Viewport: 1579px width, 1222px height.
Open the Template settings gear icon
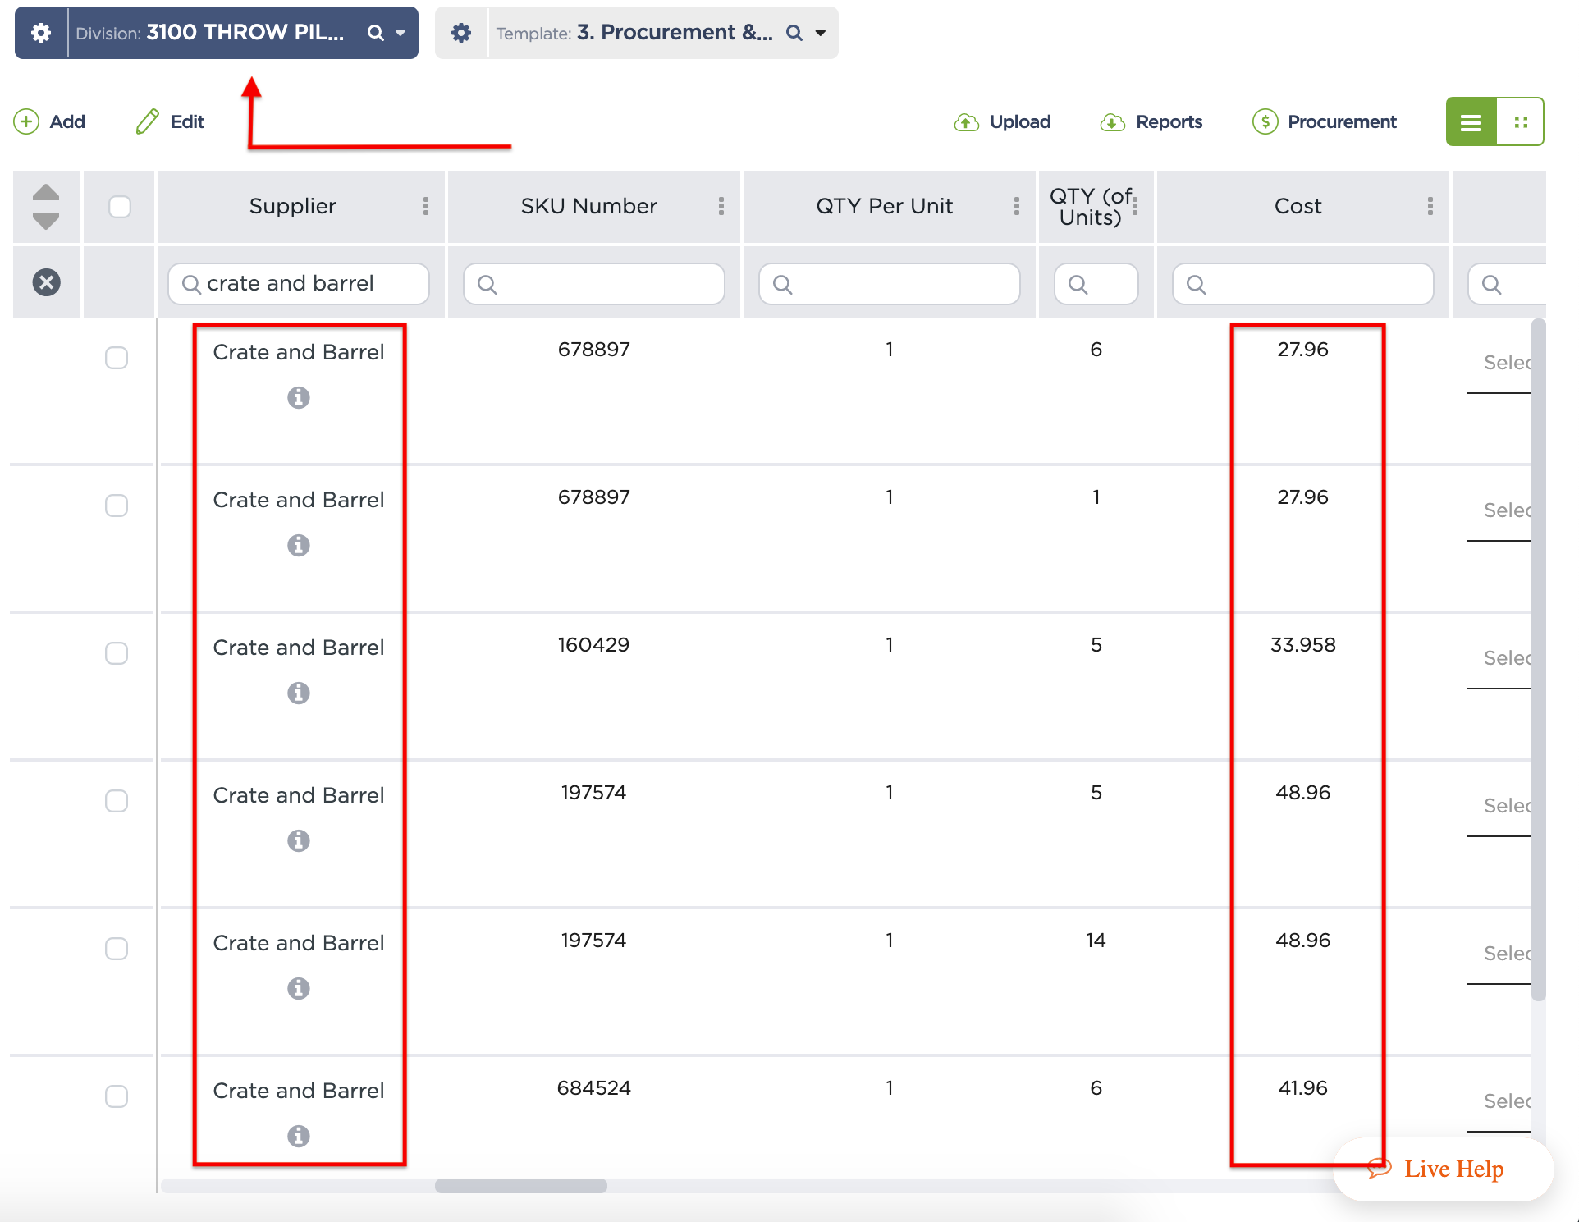tap(461, 33)
